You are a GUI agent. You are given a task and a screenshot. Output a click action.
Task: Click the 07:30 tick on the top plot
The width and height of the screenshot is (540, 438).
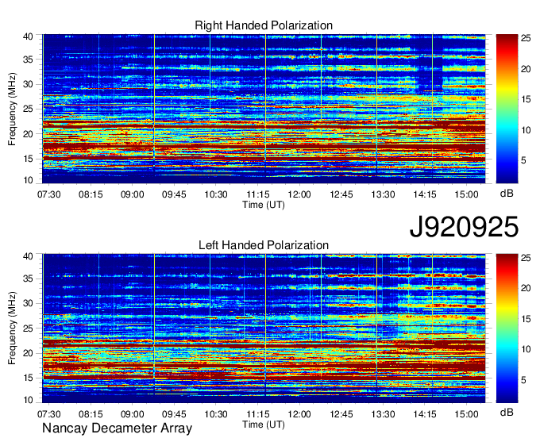(49, 194)
